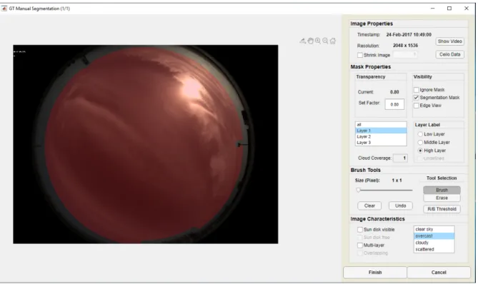
Task: Choose 'scattered' in the sky condition list
Action: [434, 249]
